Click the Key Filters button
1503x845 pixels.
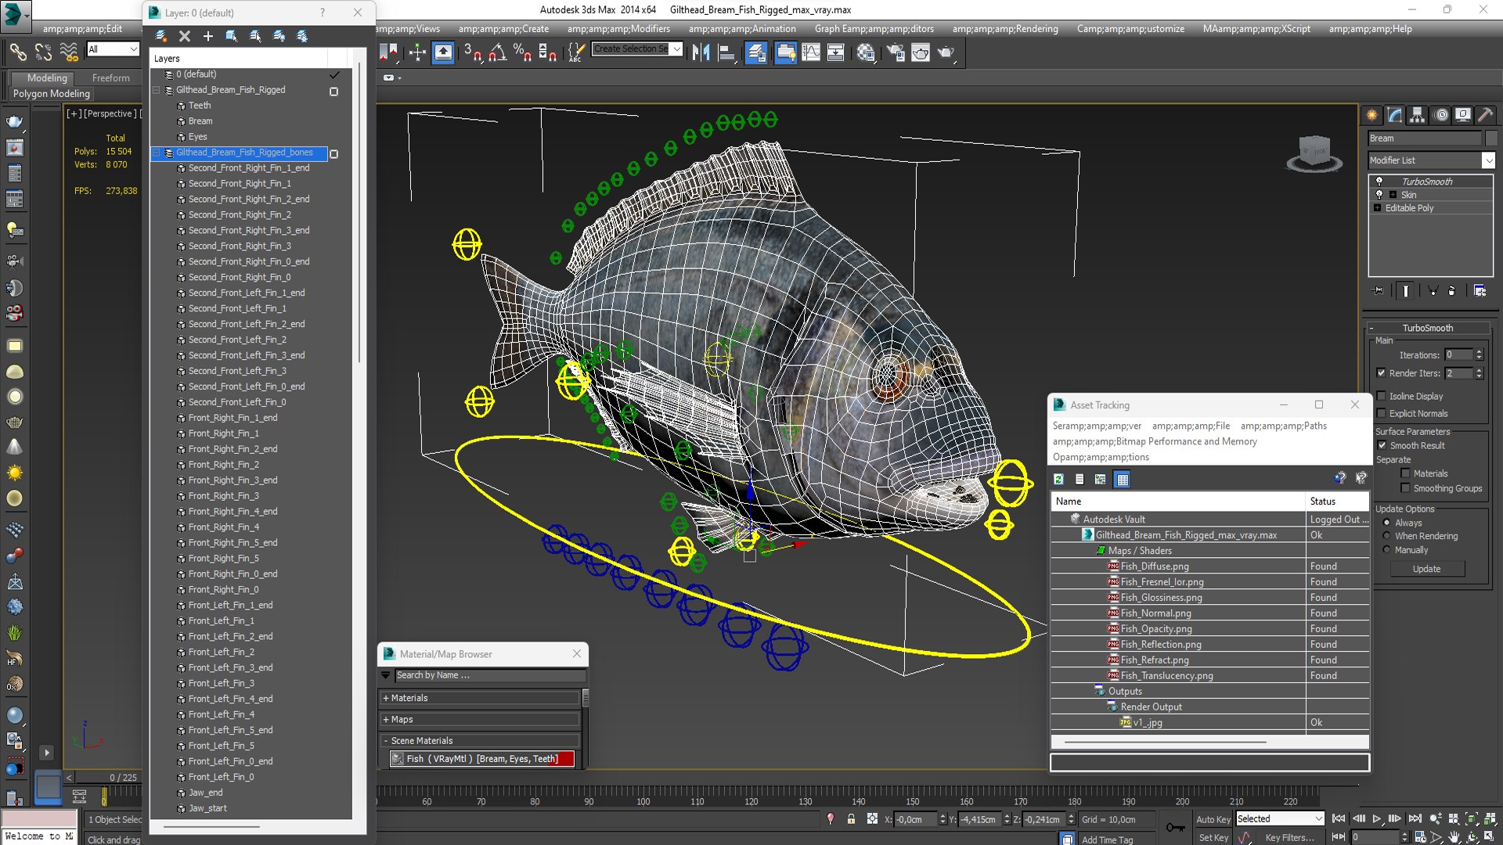(1289, 837)
